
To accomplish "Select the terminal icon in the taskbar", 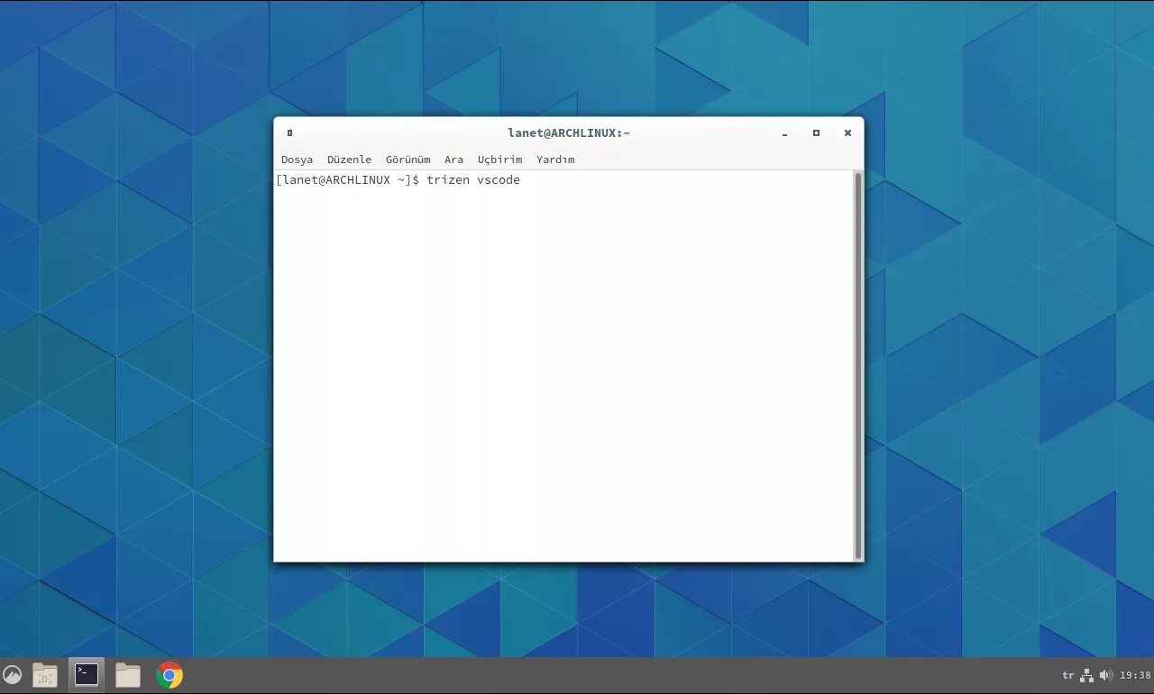I will [87, 674].
